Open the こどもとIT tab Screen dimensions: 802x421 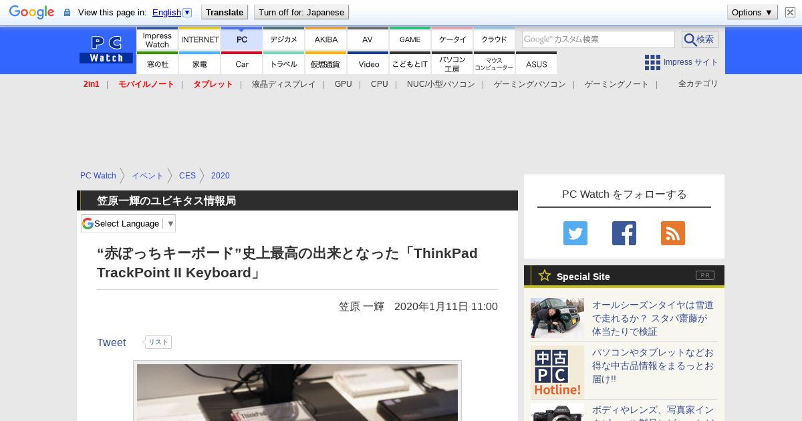pyautogui.click(x=410, y=63)
